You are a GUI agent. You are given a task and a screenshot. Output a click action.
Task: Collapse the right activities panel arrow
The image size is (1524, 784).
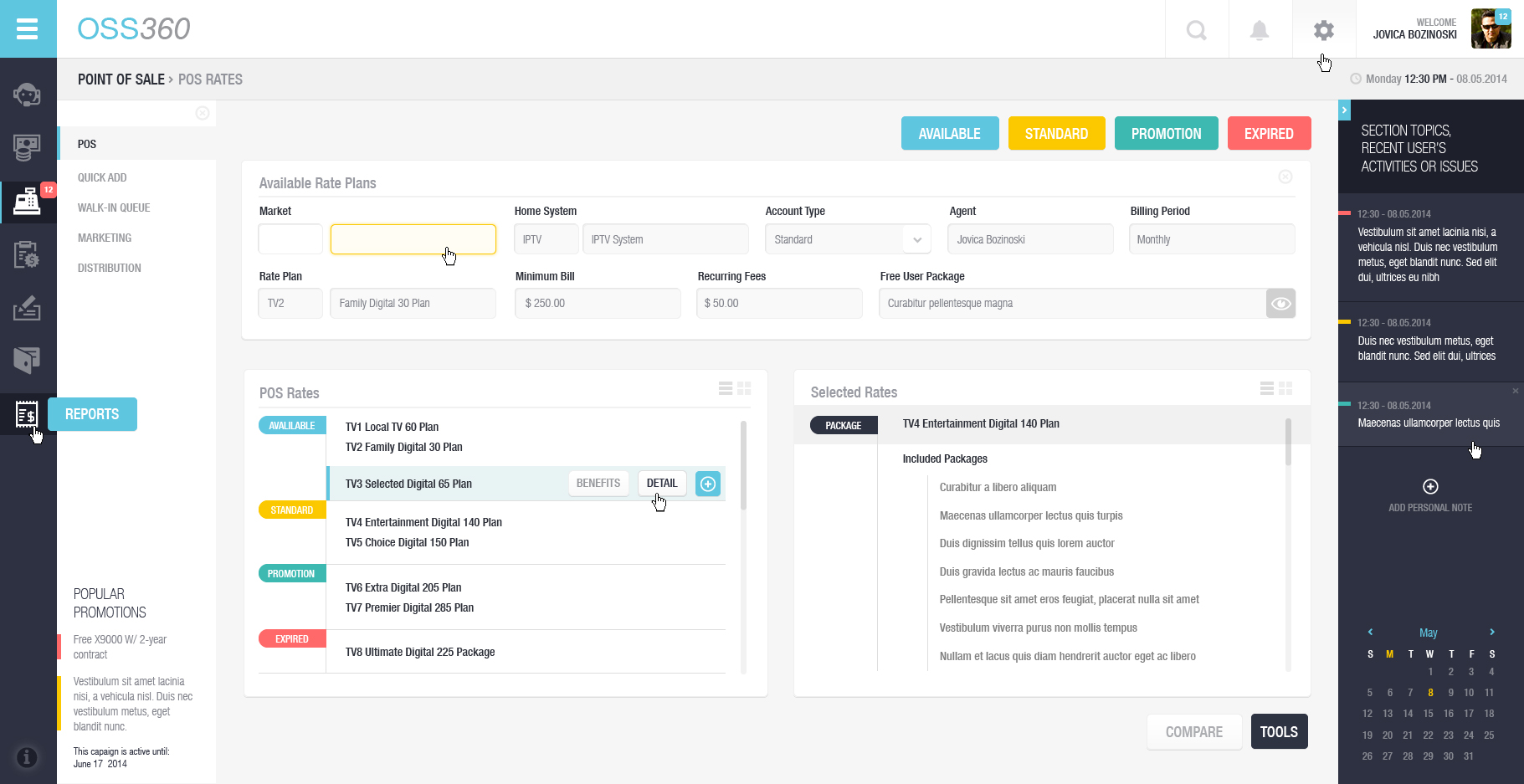click(x=1344, y=110)
